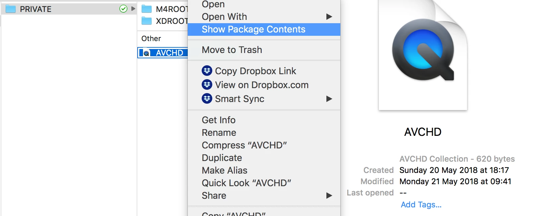
Task: Click Add Tags… link
Action: [421, 205]
